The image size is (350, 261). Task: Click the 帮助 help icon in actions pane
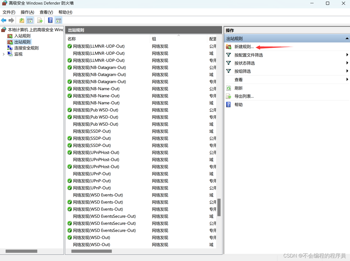coord(229,104)
